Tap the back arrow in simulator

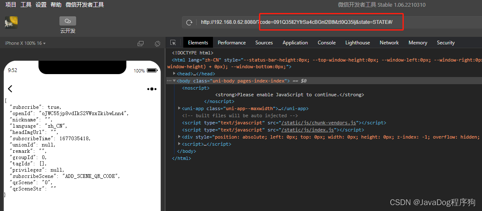click(x=10, y=89)
